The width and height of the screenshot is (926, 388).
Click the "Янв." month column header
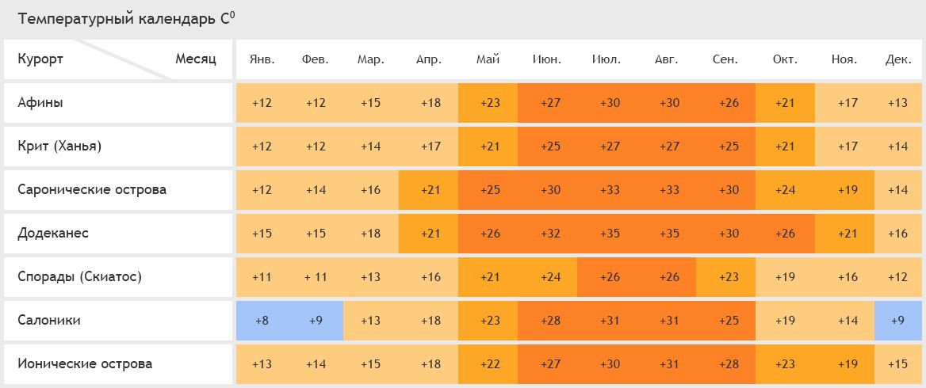tap(262, 59)
